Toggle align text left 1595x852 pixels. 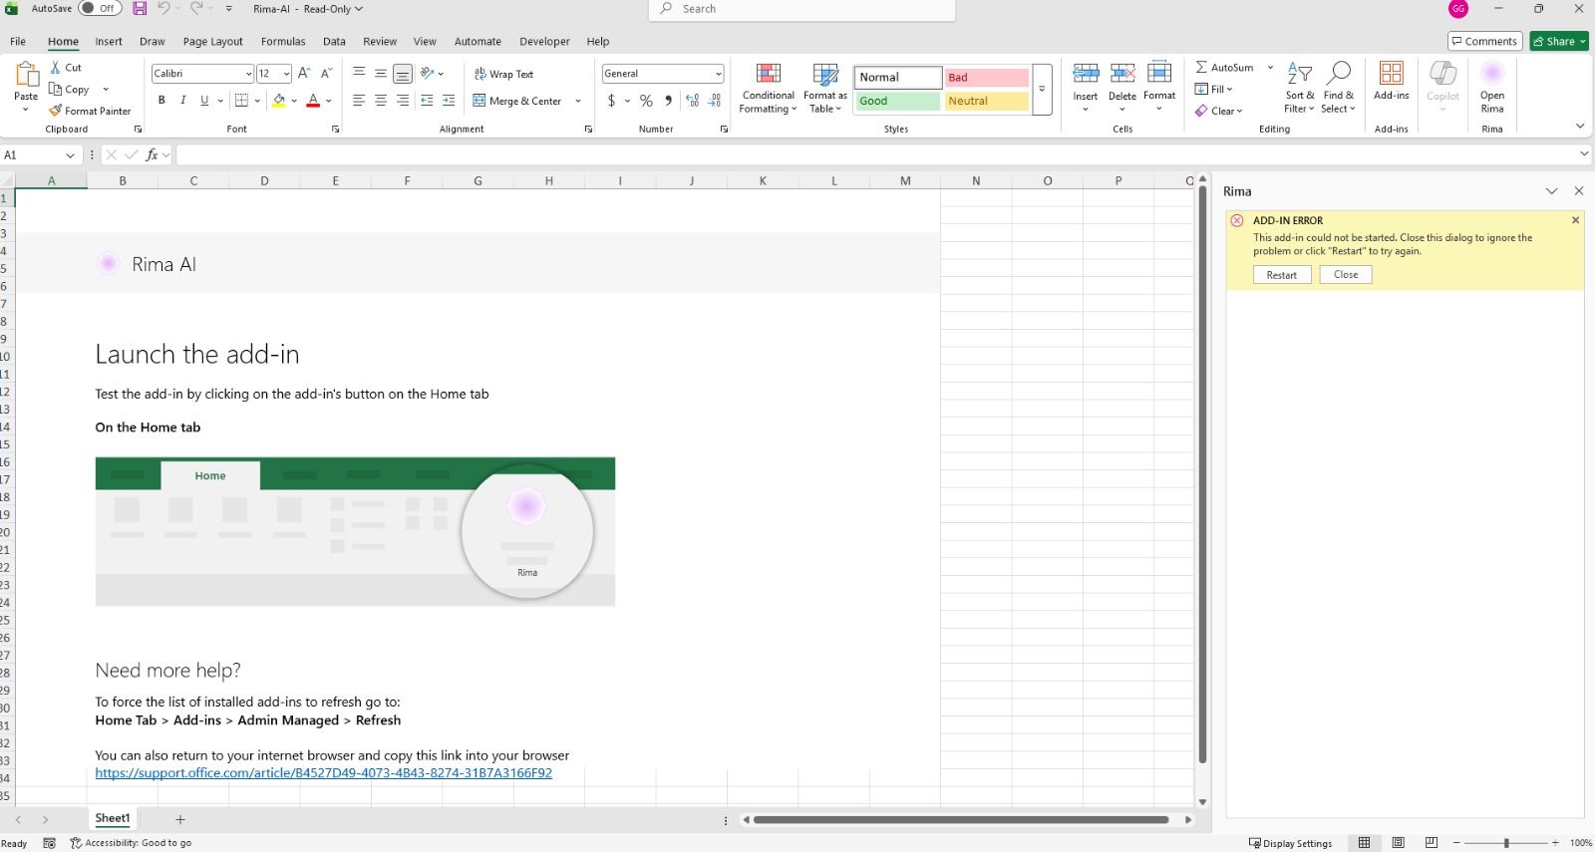[x=359, y=101]
